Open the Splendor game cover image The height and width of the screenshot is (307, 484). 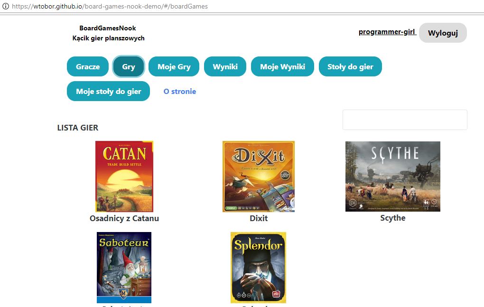click(259, 267)
